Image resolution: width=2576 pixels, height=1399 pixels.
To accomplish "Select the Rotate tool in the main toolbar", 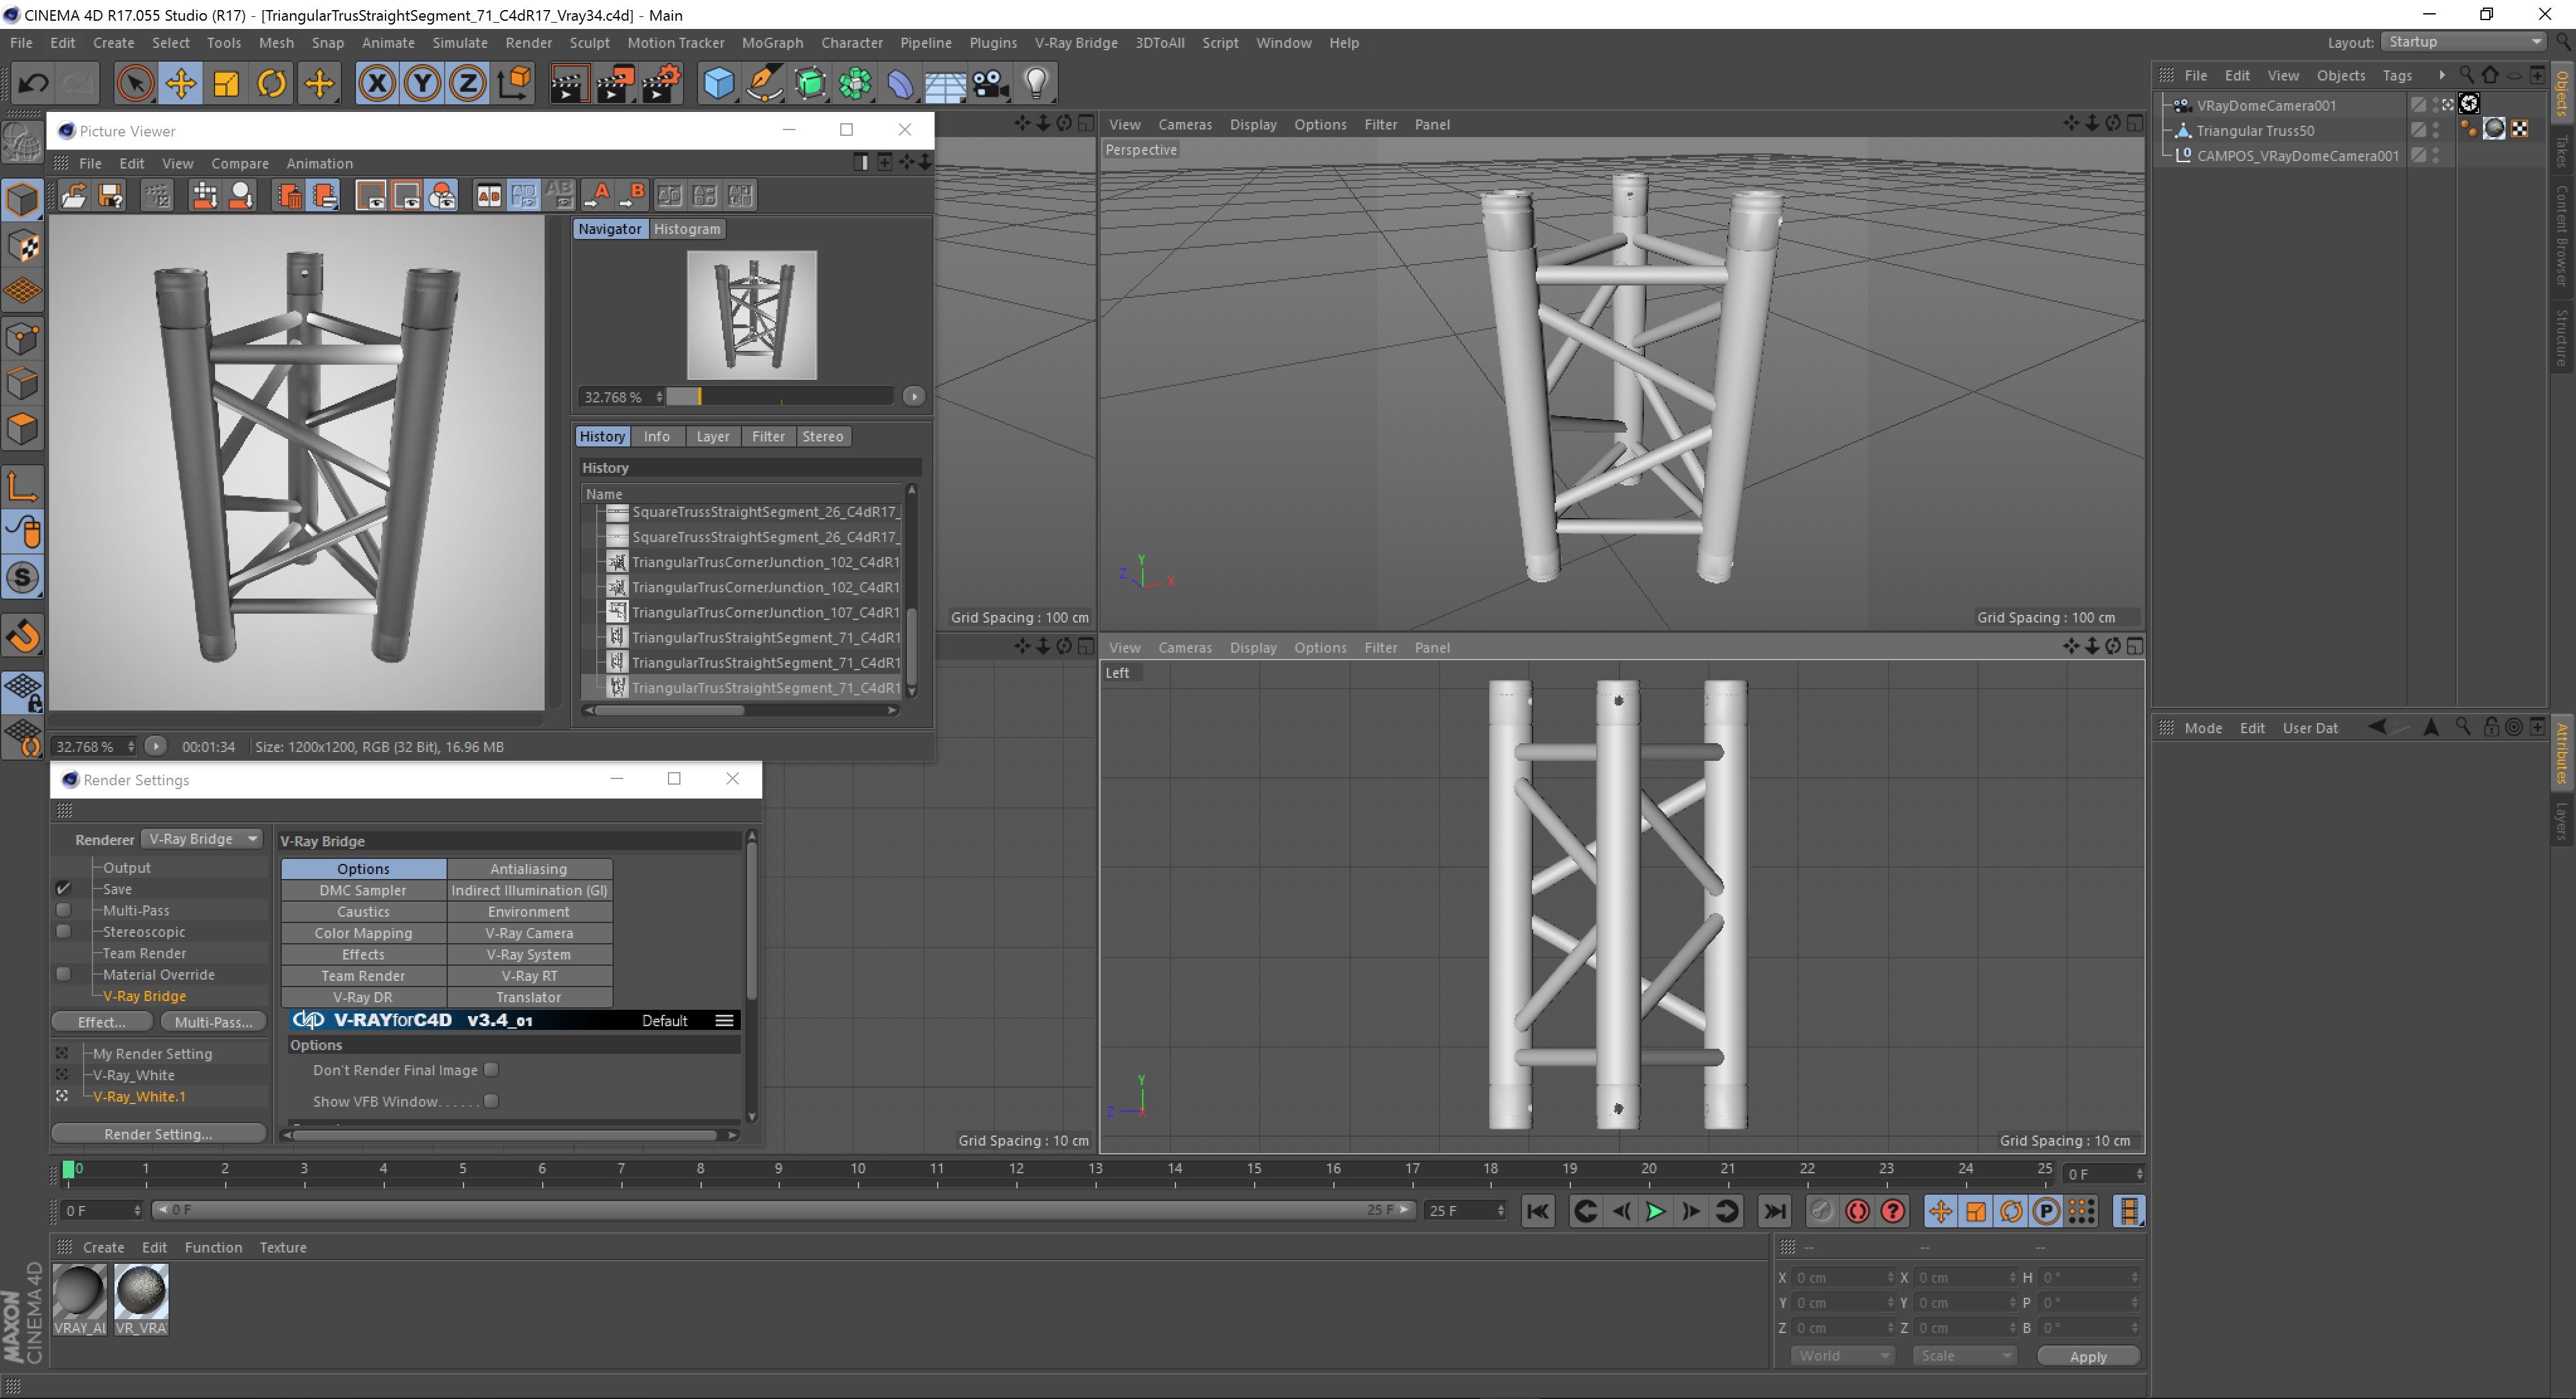I will pos(271,83).
